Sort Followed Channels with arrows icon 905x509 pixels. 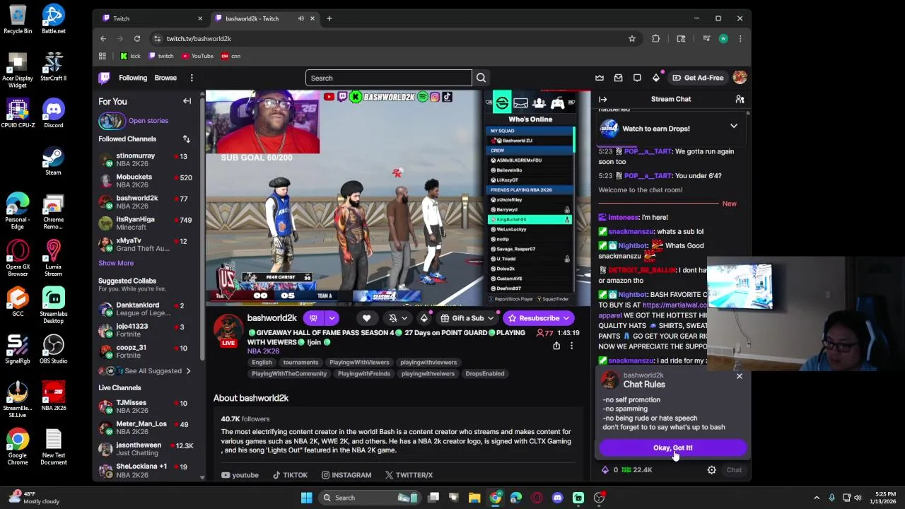(187, 139)
